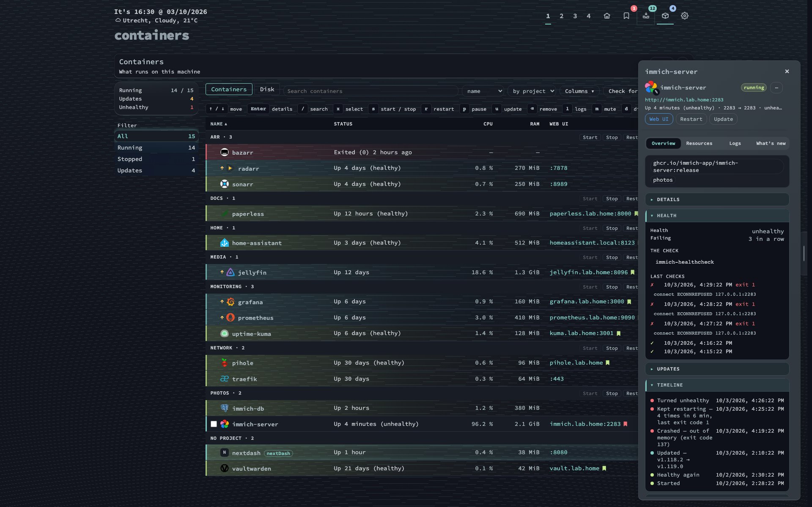Click the grafana container icon
The width and height of the screenshot is (812, 507).
pos(230,302)
